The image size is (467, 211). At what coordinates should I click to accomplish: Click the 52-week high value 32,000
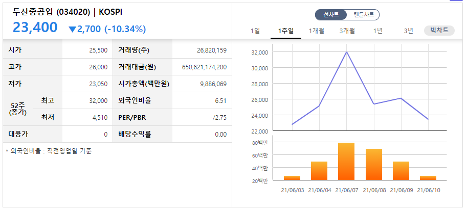[98, 101]
